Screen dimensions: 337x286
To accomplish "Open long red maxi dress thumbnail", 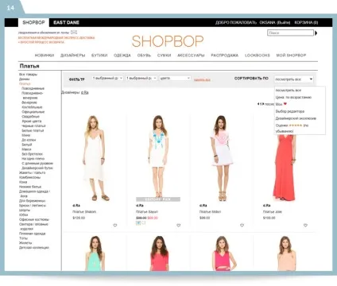I will (x=285, y=167).
